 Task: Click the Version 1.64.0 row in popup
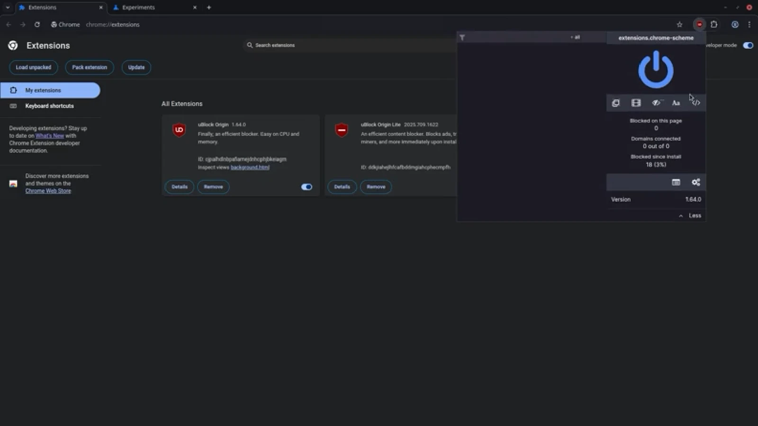pos(656,200)
